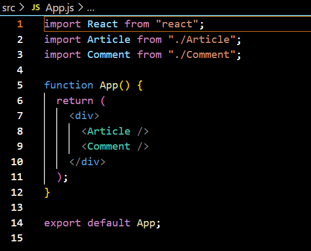Expand the chevron after App.js breadcrumb

(x=80, y=8)
